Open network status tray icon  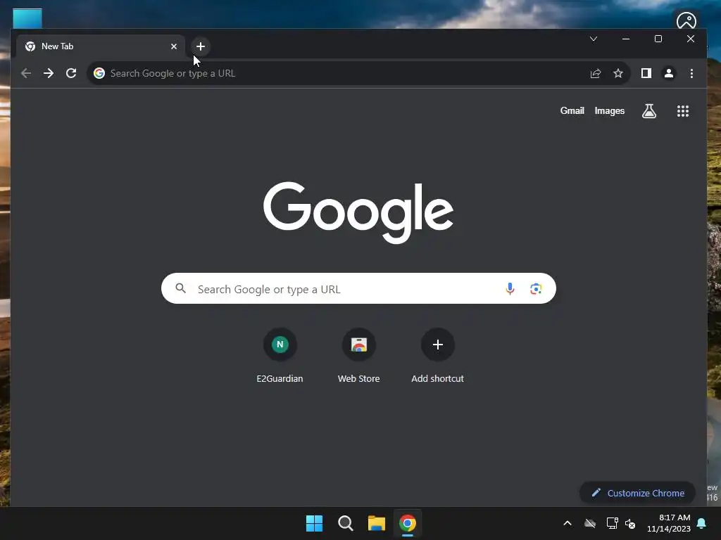tap(612, 523)
